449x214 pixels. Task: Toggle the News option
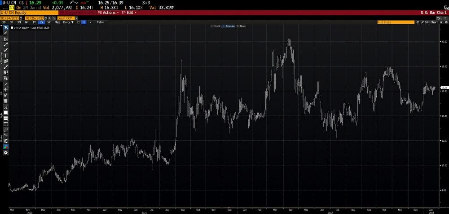tap(242, 26)
